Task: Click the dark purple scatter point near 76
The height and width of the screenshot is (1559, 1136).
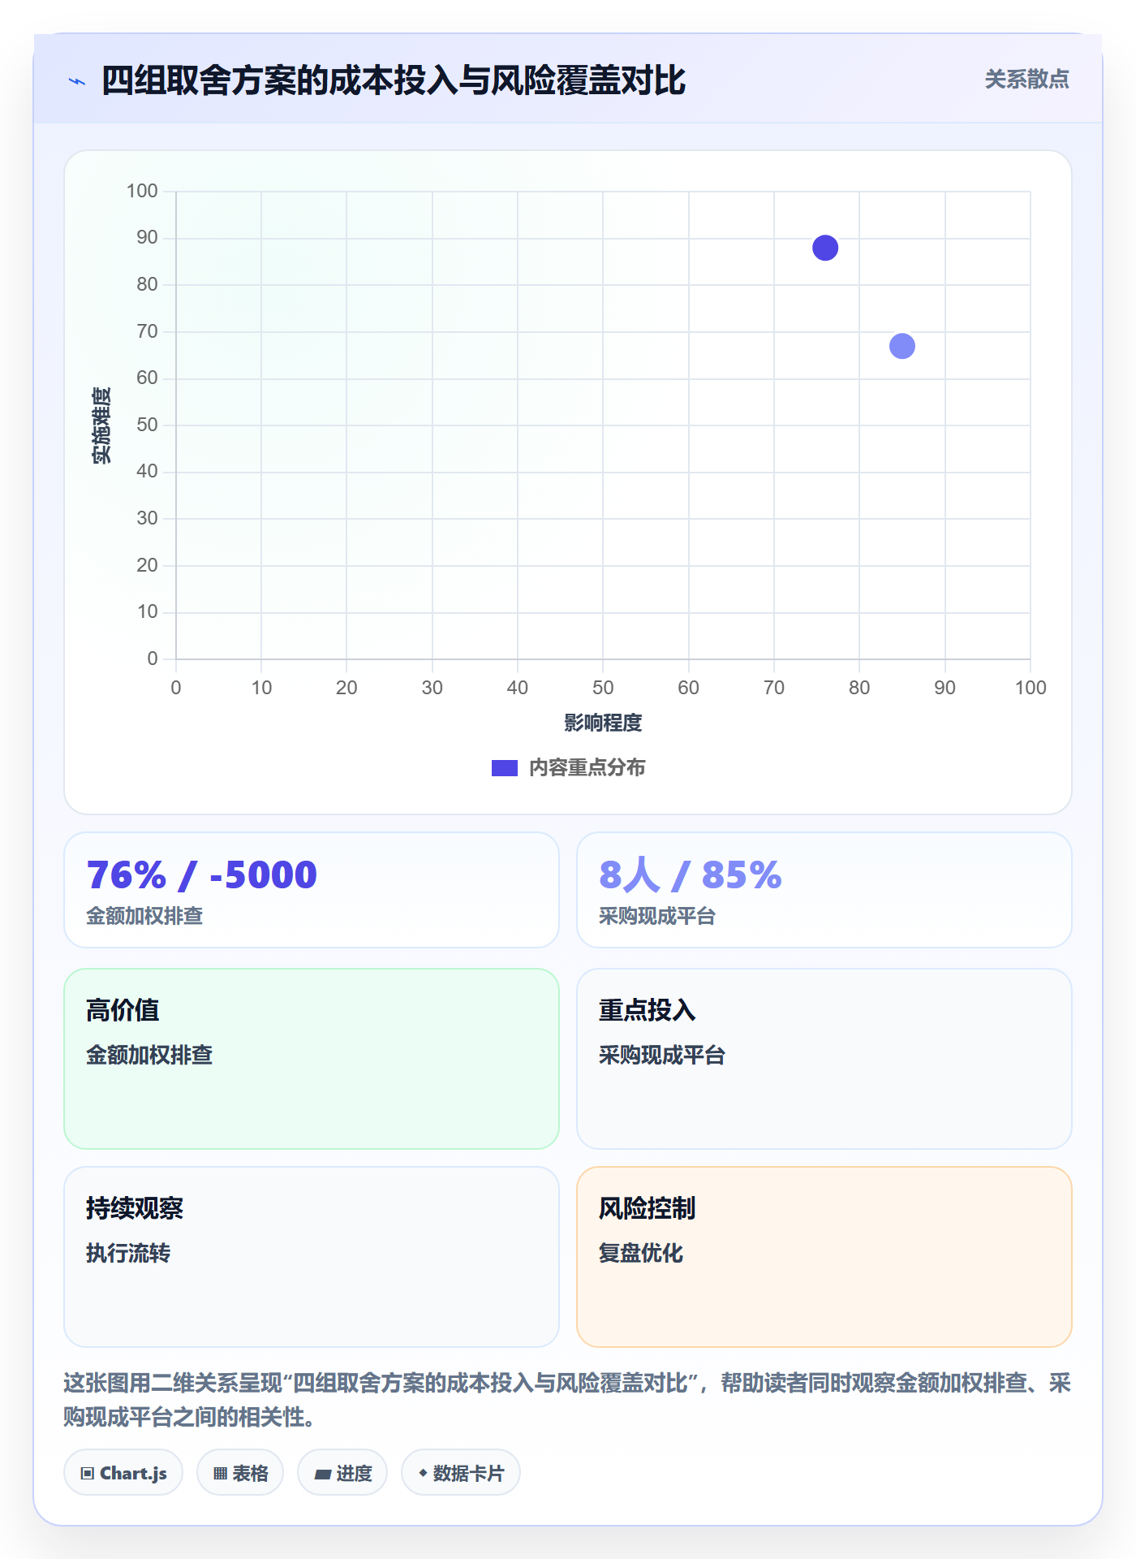Action: pyautogui.click(x=825, y=248)
